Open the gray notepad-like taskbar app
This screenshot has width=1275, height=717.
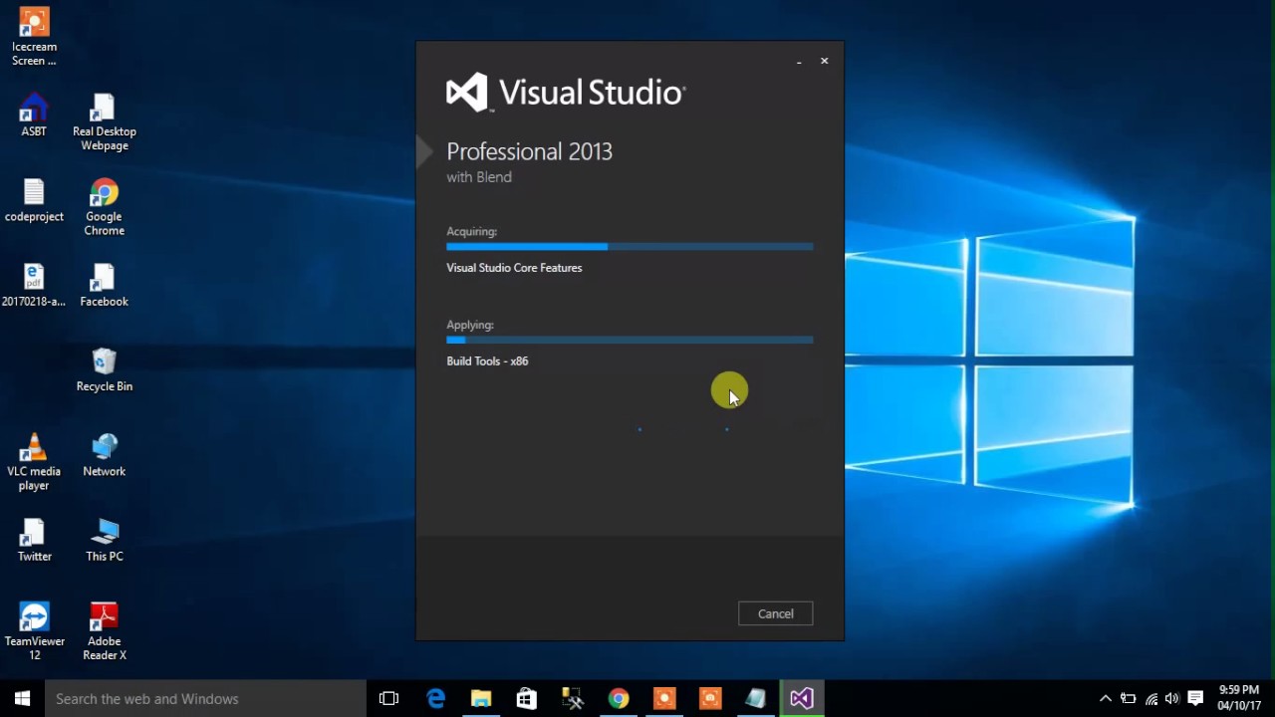(756, 699)
